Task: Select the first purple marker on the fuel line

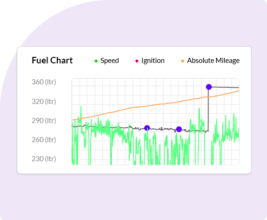Action: [x=147, y=128]
